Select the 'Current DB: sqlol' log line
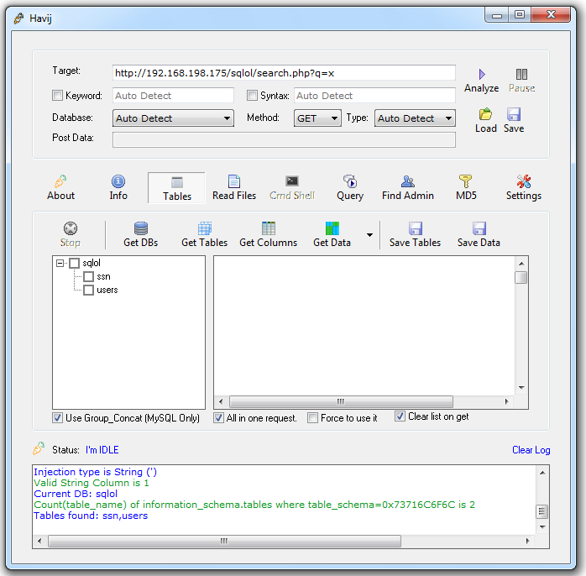Viewport: 586px width, 576px height. tap(76, 494)
